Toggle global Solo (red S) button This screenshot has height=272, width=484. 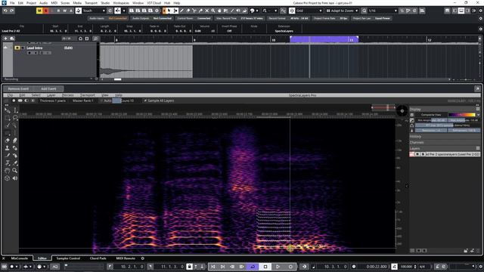point(45,11)
